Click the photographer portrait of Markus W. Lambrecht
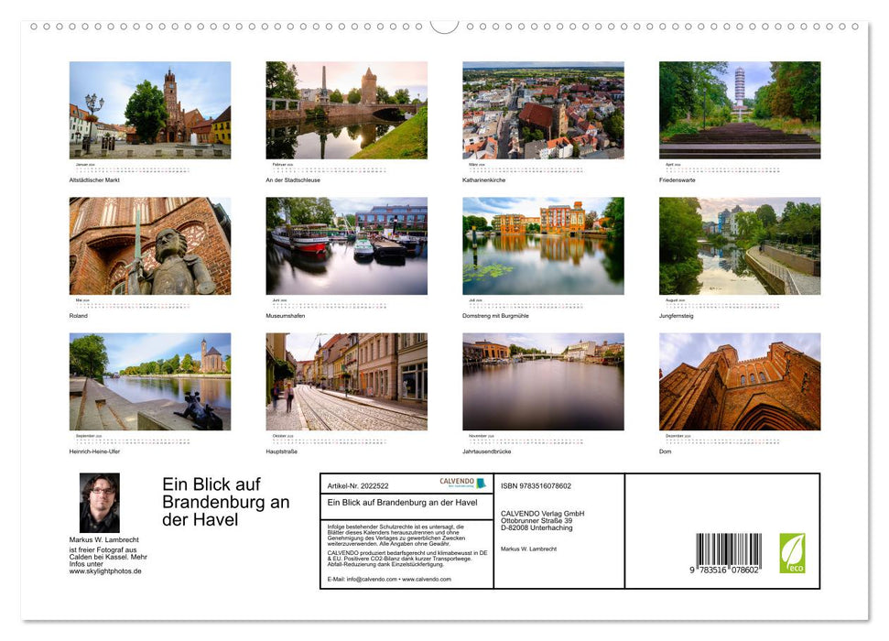 tap(101, 502)
